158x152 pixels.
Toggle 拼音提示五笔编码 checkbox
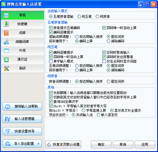(x=51, y=28)
